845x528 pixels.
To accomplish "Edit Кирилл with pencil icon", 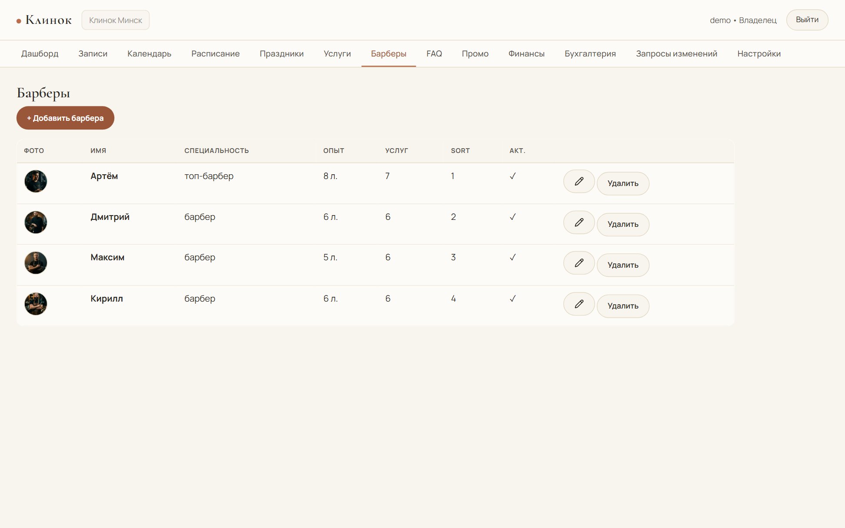I will tap(579, 304).
